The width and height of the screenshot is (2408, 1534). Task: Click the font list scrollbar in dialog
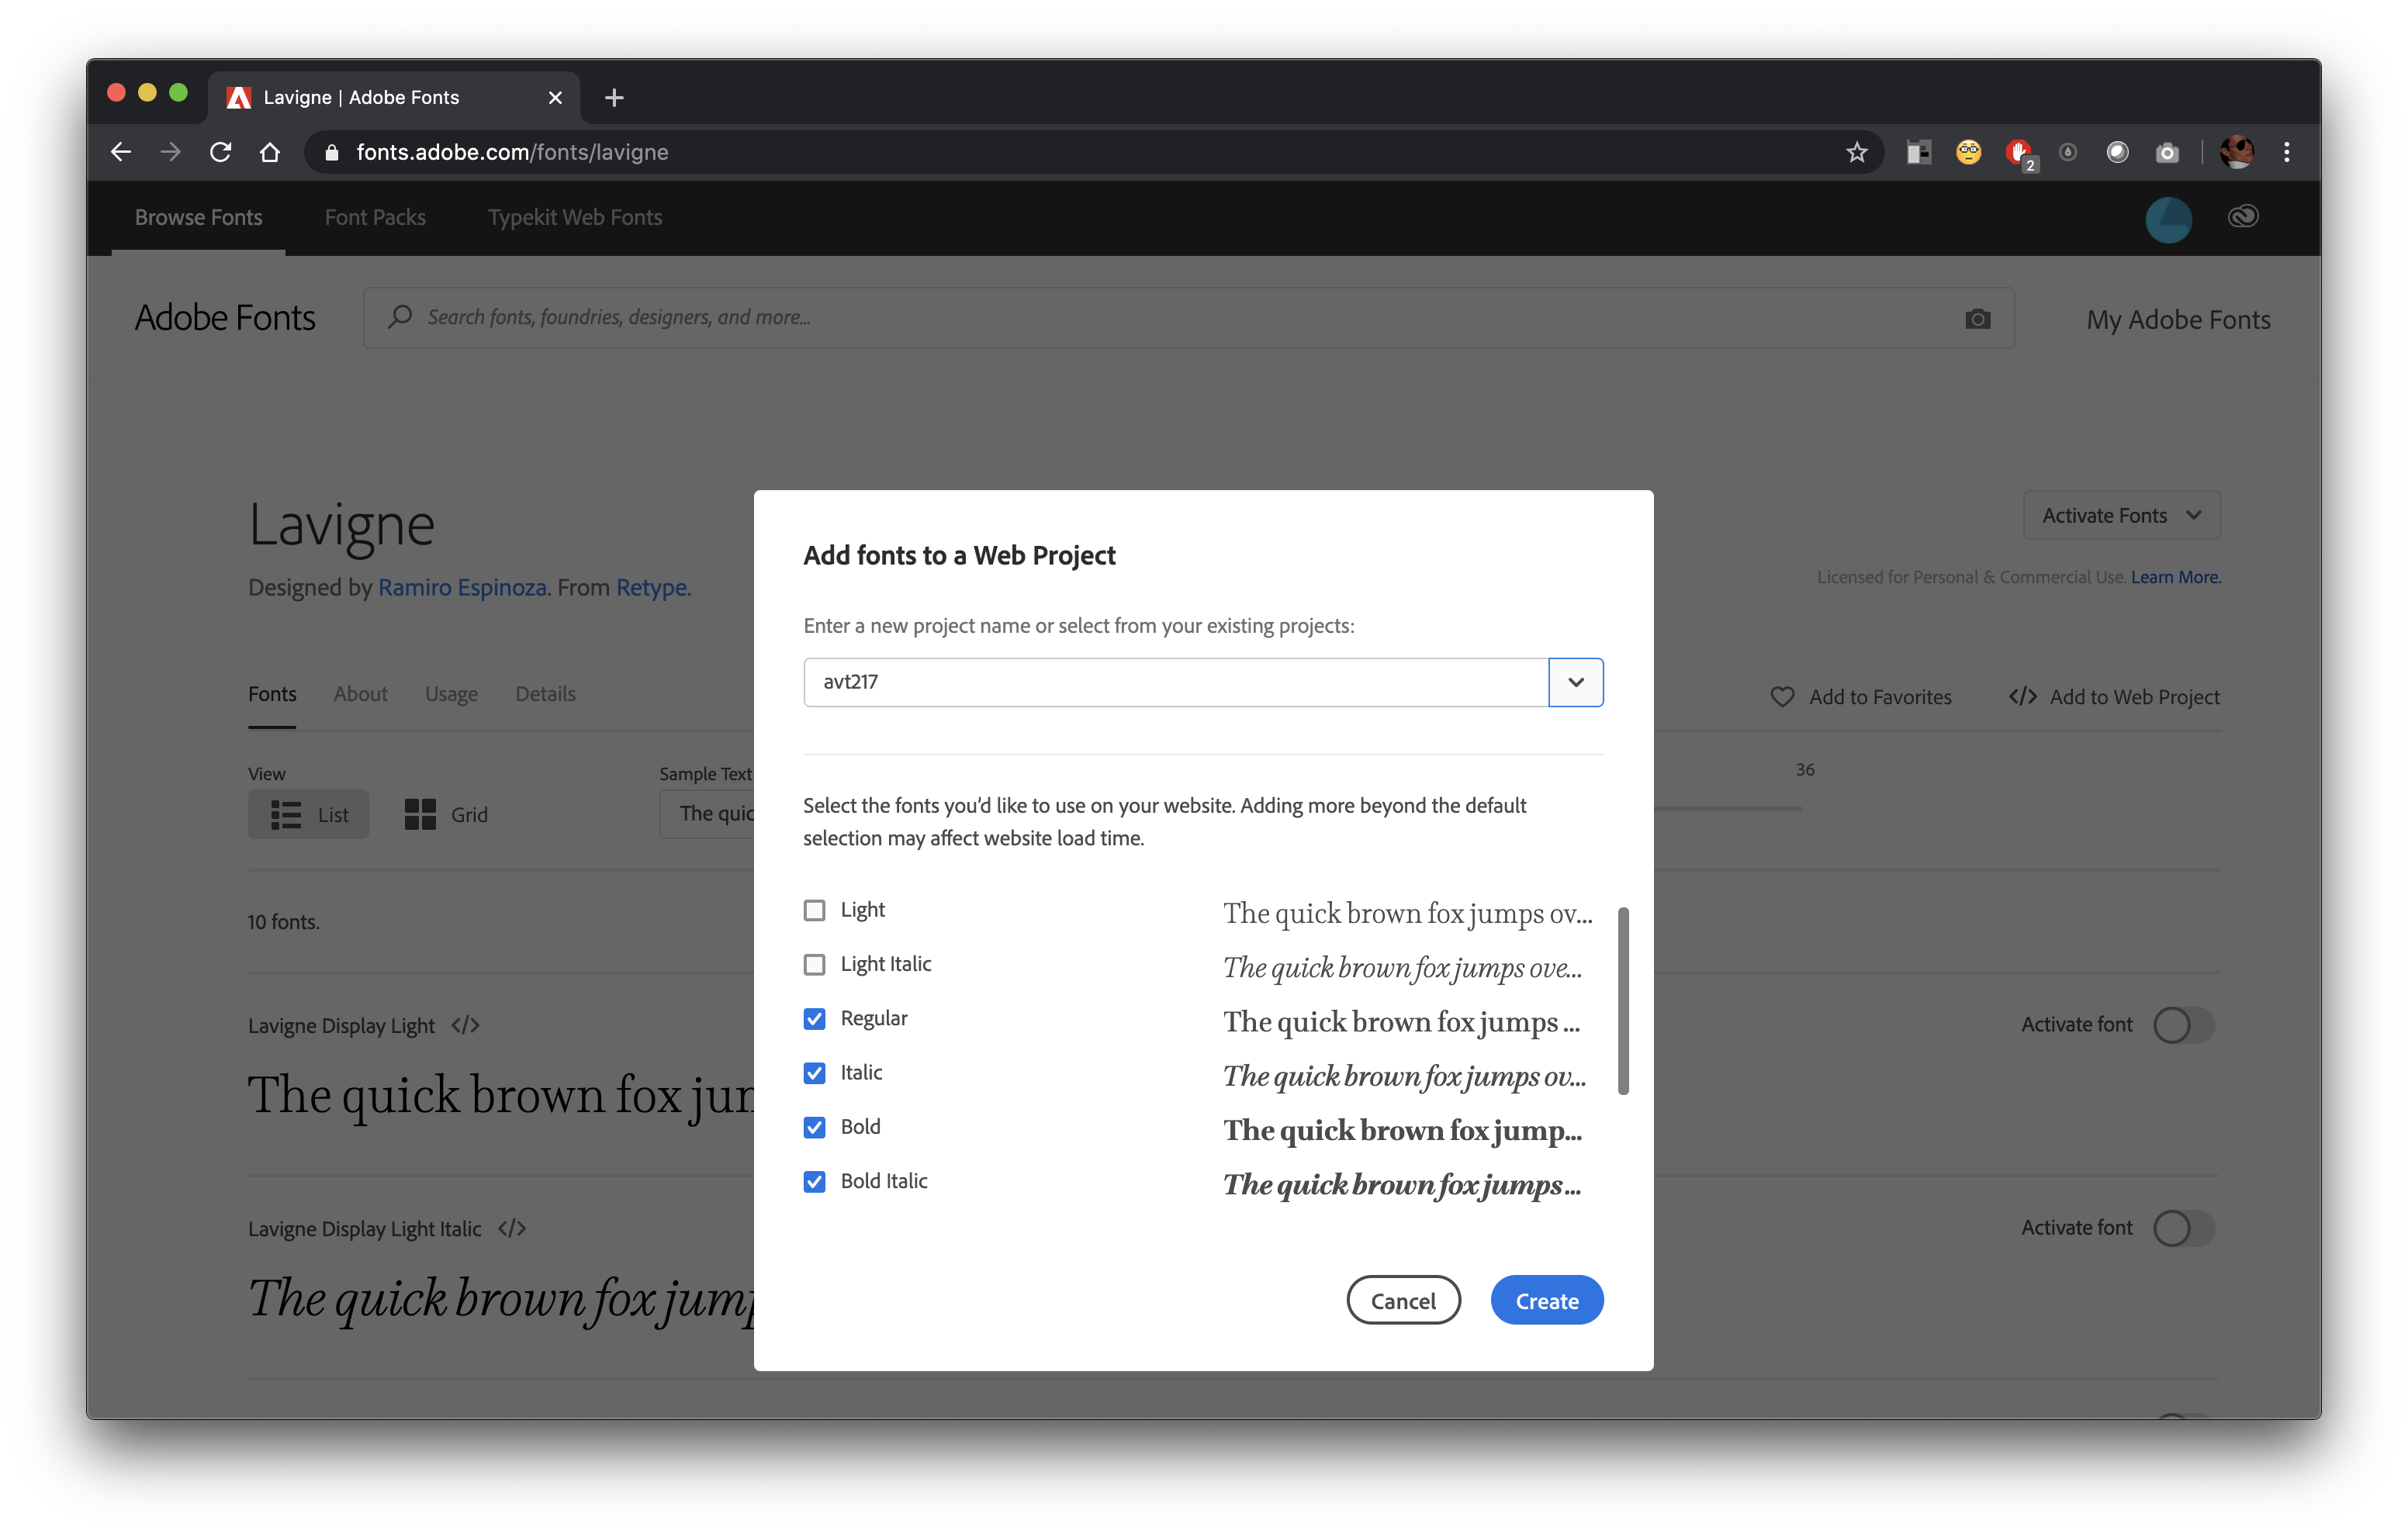[1623, 1000]
